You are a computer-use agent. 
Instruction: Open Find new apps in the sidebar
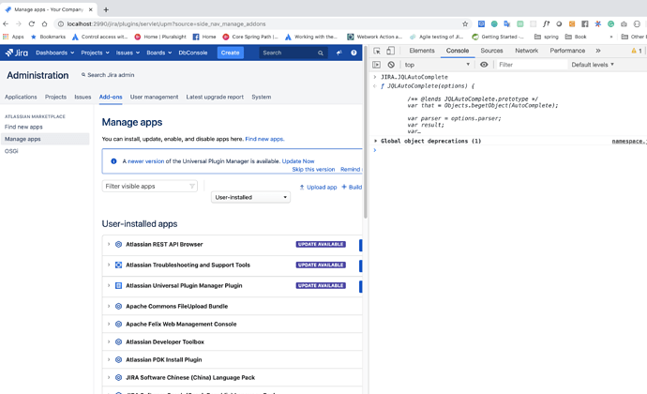point(23,127)
